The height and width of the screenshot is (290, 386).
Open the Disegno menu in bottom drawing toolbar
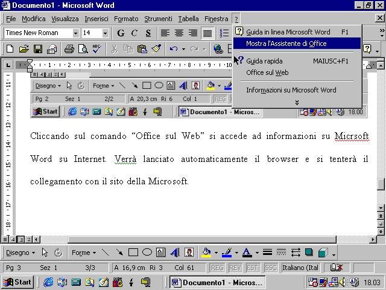click(x=21, y=253)
